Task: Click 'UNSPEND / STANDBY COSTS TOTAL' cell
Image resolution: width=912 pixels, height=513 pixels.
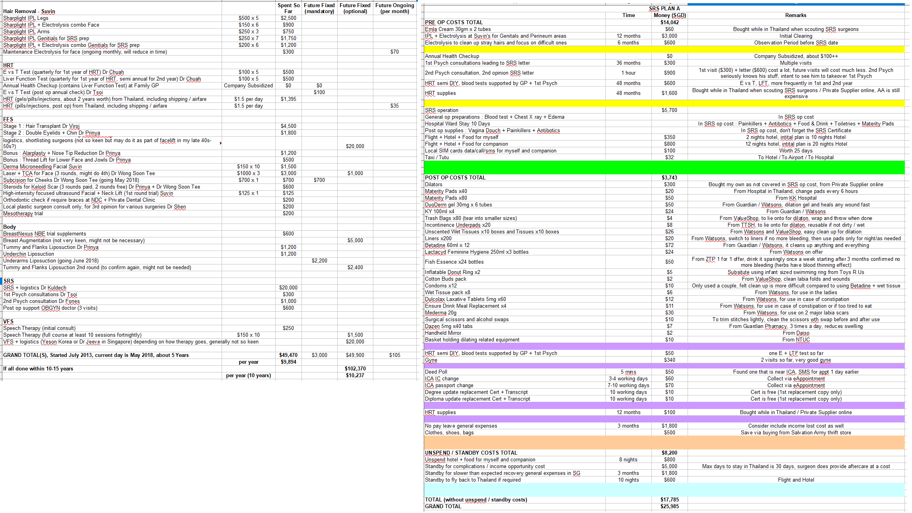Action: [471, 453]
